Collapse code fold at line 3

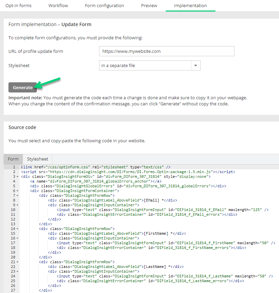pyautogui.click(x=17, y=176)
